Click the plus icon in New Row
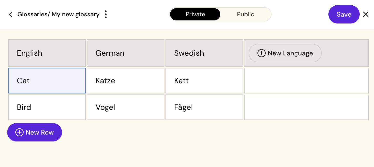The width and height of the screenshot is (374, 167). [x=19, y=132]
